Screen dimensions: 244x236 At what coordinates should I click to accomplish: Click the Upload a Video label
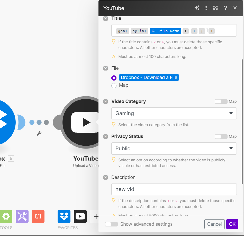(86, 165)
